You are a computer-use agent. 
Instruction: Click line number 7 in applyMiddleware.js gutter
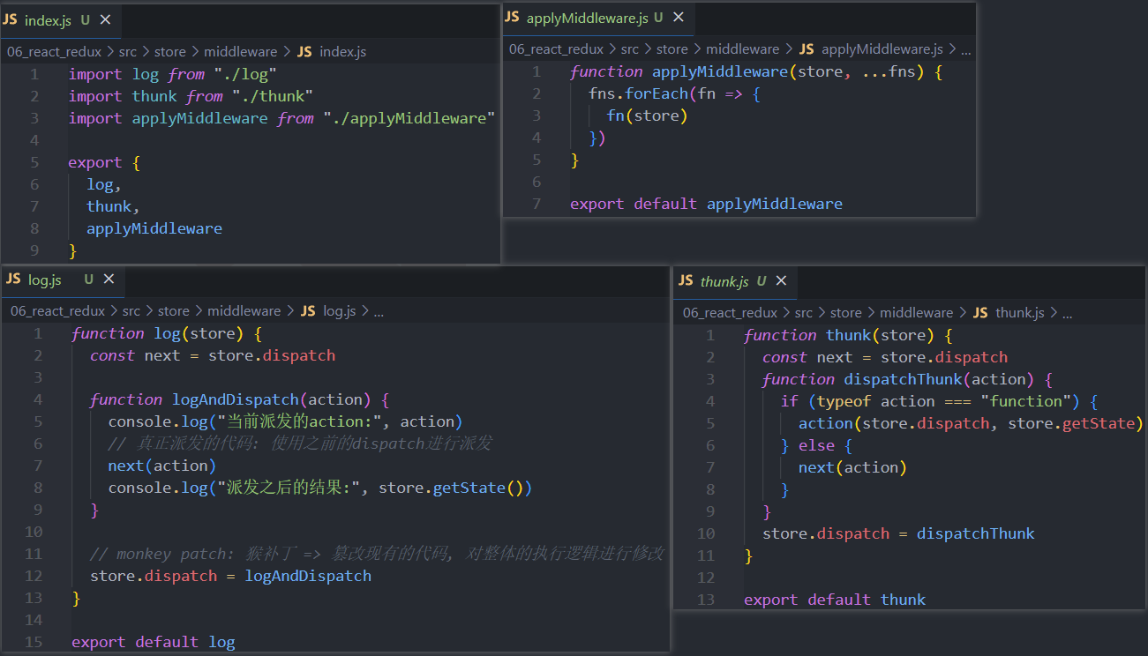536,204
